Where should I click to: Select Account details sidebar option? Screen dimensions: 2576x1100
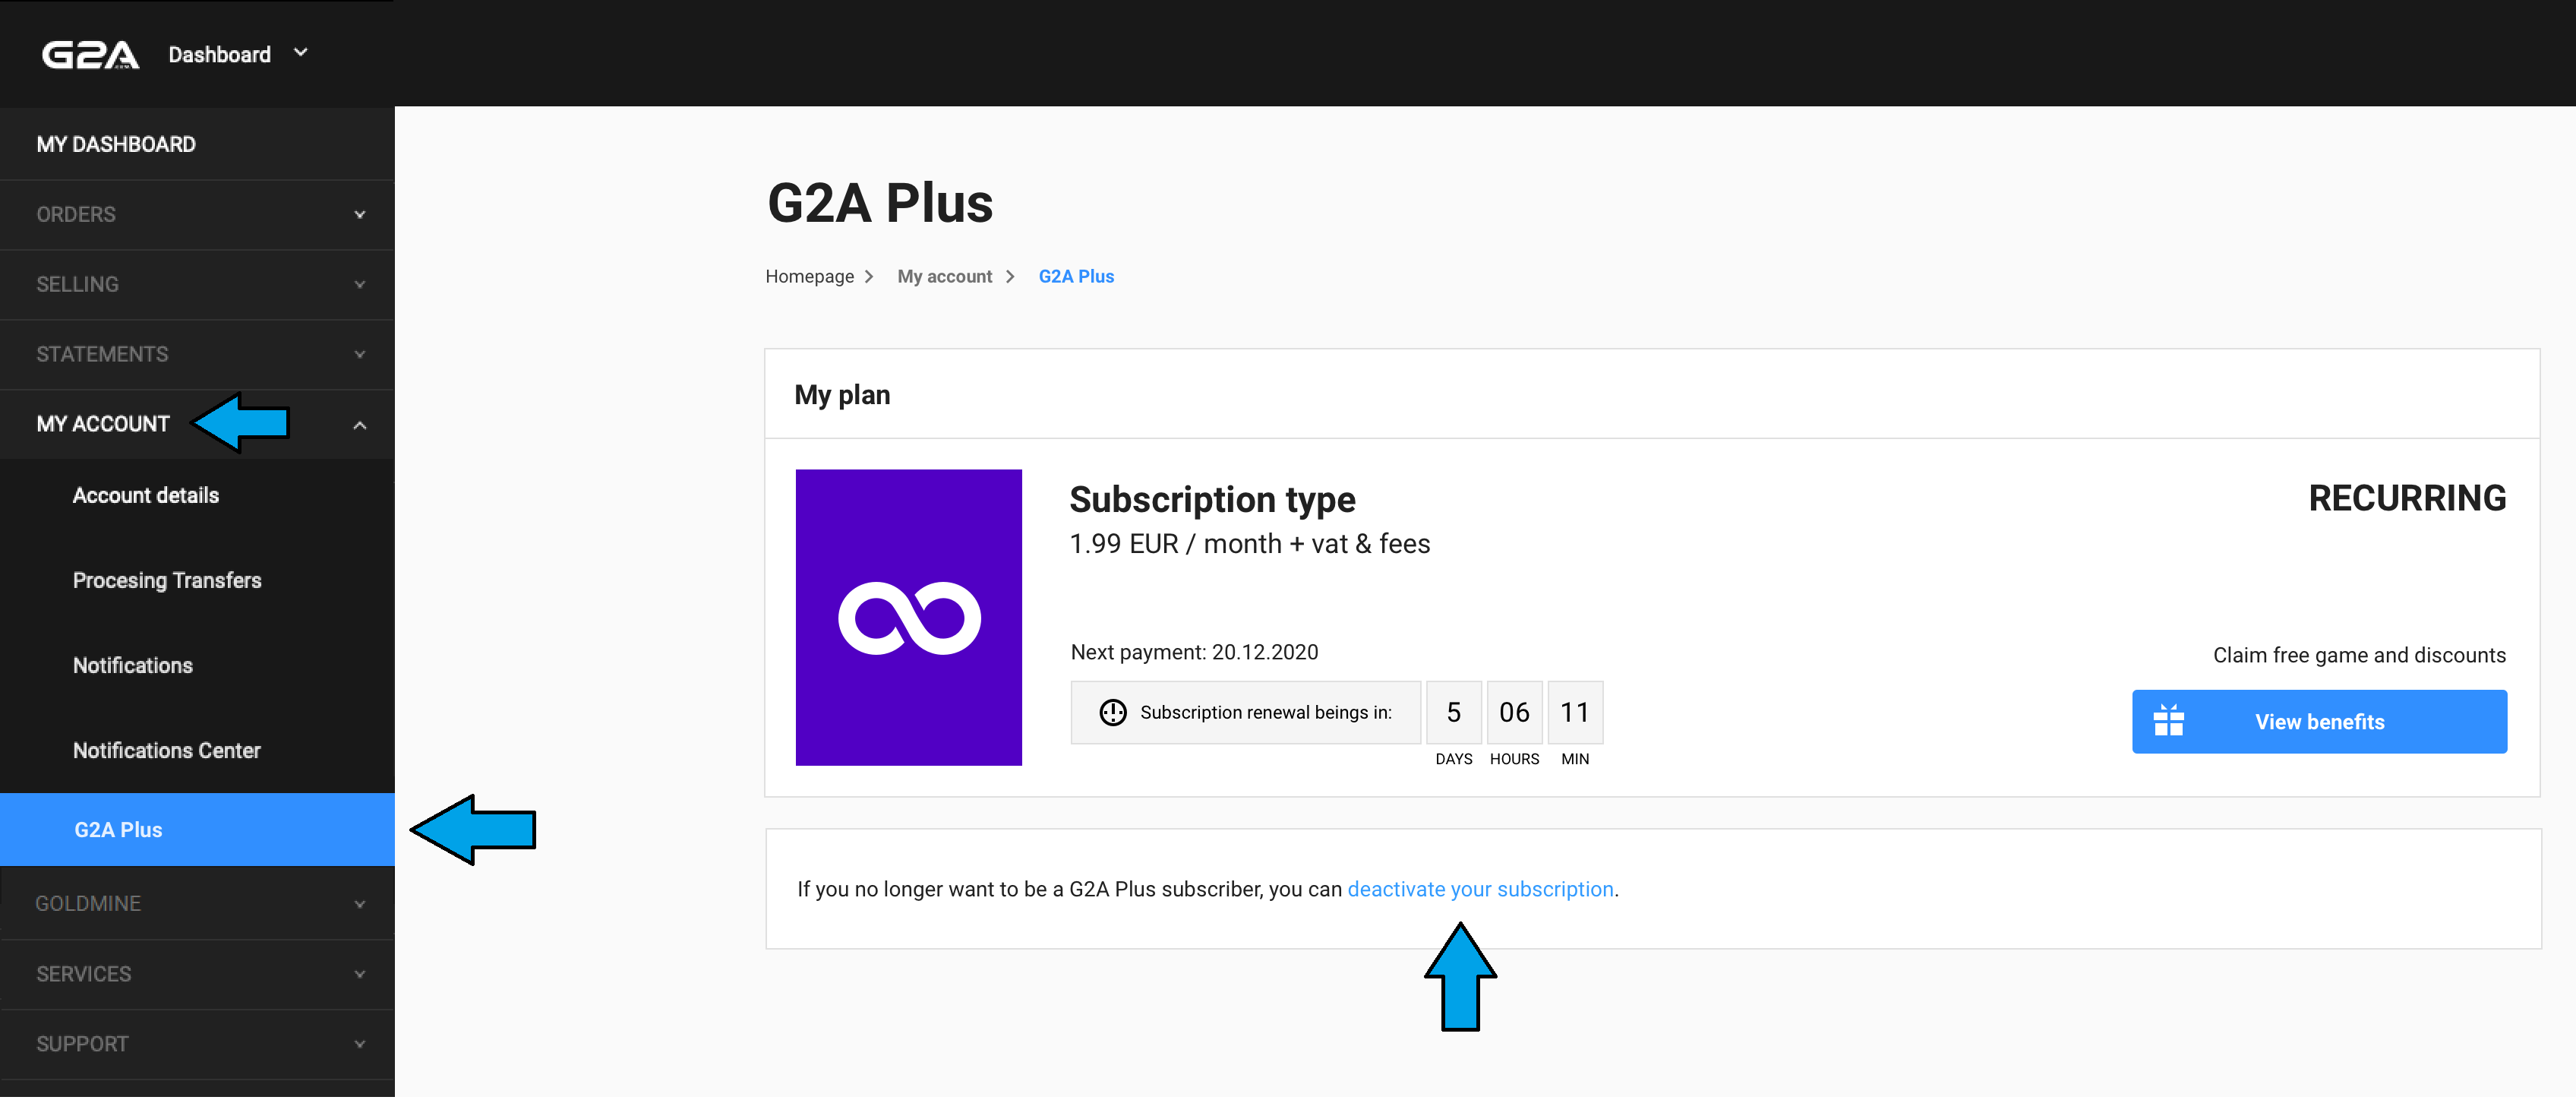pos(147,495)
